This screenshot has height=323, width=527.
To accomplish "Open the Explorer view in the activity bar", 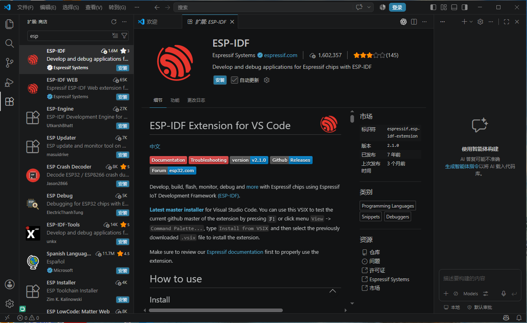I will tap(10, 24).
